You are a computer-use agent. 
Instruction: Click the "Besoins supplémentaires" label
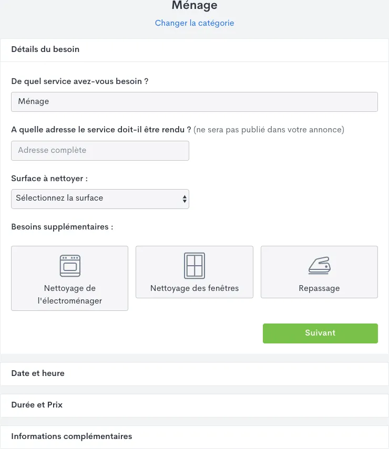point(62,227)
